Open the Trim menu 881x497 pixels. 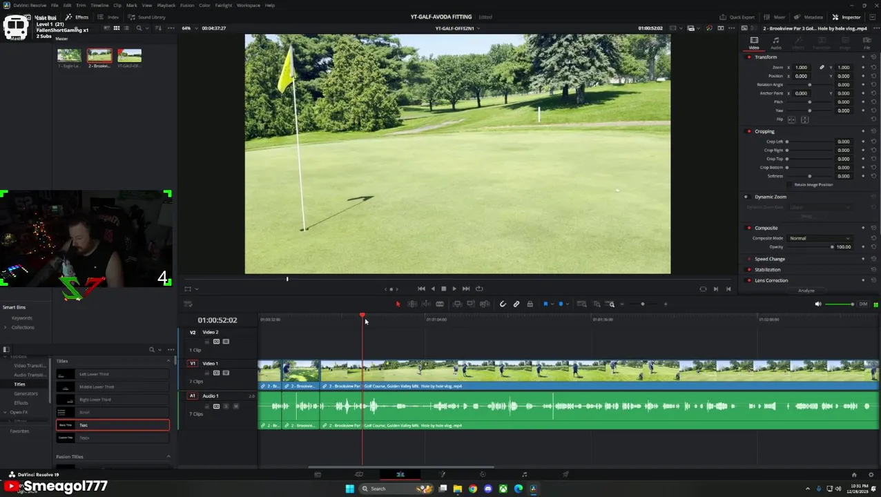(x=81, y=6)
